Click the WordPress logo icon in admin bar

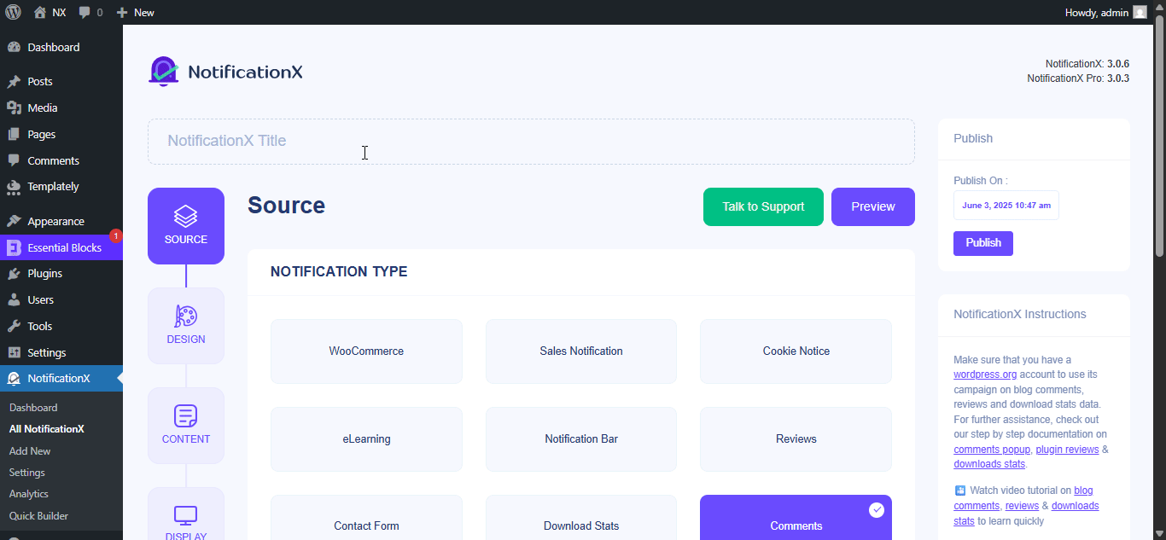pos(14,13)
